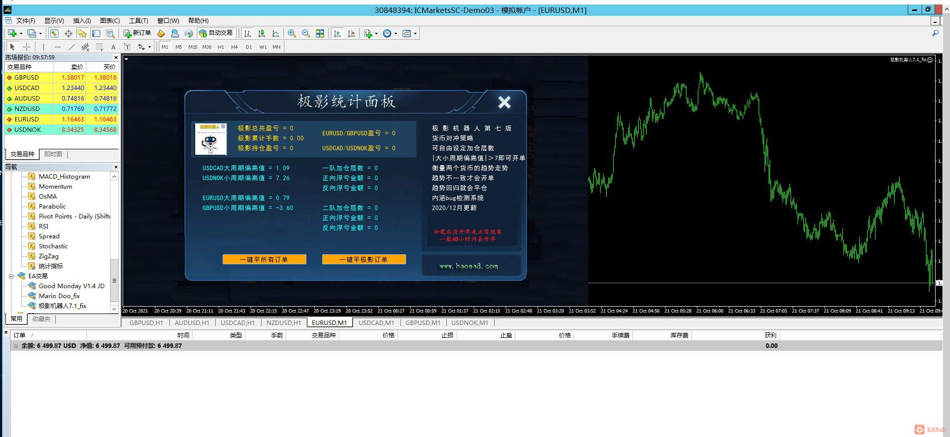950x437 pixels.
Task: Toggle the Terminal panel icon
Action: (96, 33)
